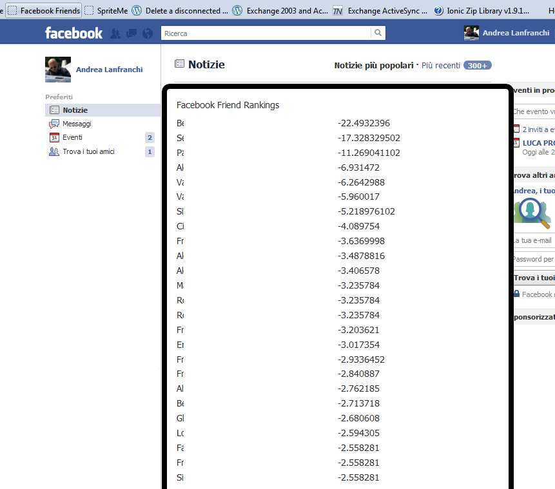555x489 pixels.
Task: Open the Facebook logo home link
Action: 73,34
